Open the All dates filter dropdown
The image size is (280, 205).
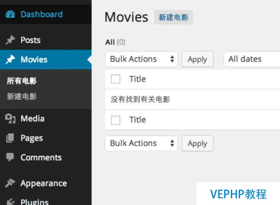point(252,59)
